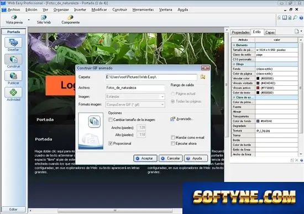Enable Cambiar tamaño de la imagen checkbox

pyautogui.click(x=111, y=119)
